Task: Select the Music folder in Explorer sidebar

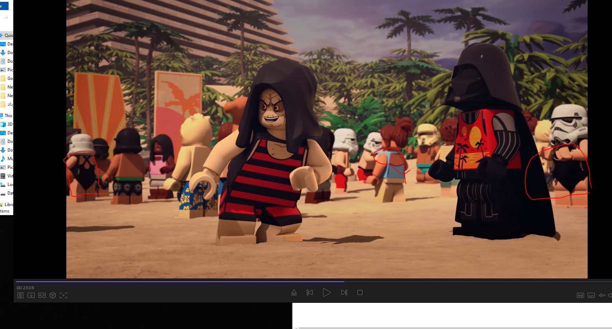Action: [7, 159]
